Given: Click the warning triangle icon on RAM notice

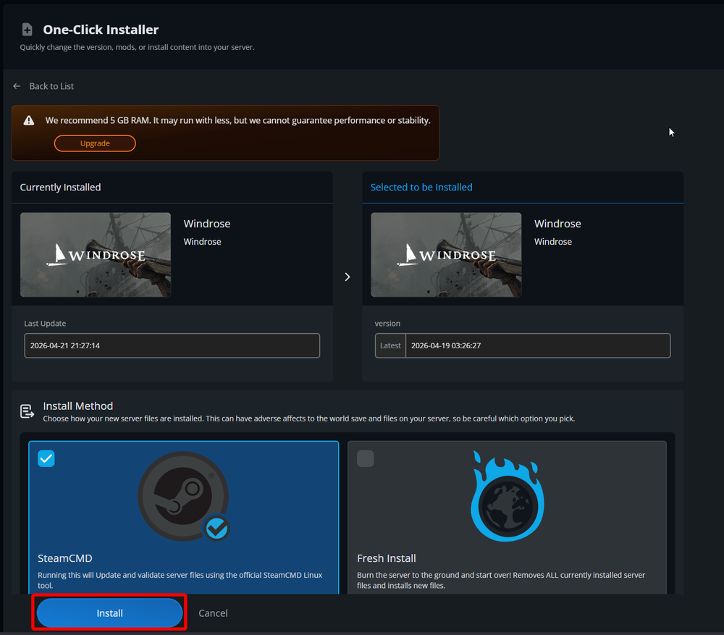Looking at the screenshot, I should coord(28,119).
